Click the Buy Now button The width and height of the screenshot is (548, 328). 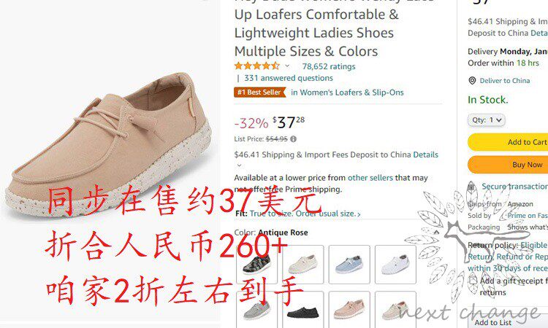(x=508, y=165)
